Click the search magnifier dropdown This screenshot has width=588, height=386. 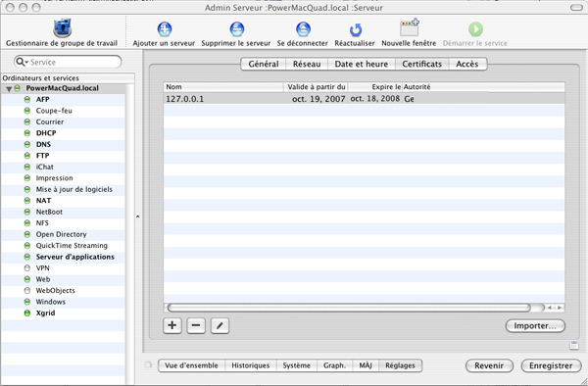[x=22, y=62]
